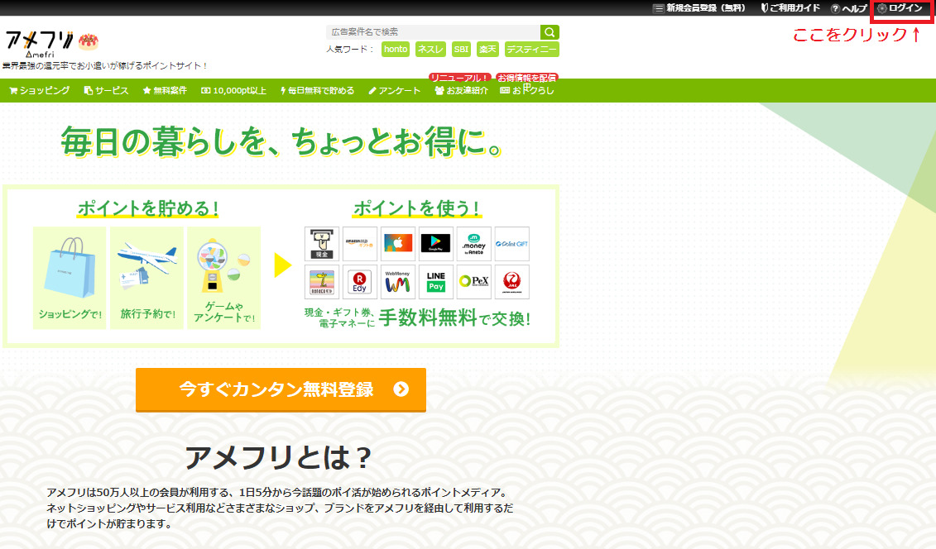Click the アメフリとは？ heading
This screenshot has height=549, width=936.
point(278,458)
